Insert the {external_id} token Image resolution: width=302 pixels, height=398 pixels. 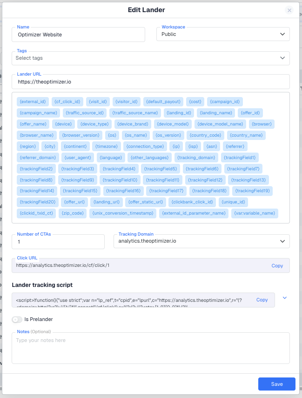pyautogui.click(x=33, y=102)
